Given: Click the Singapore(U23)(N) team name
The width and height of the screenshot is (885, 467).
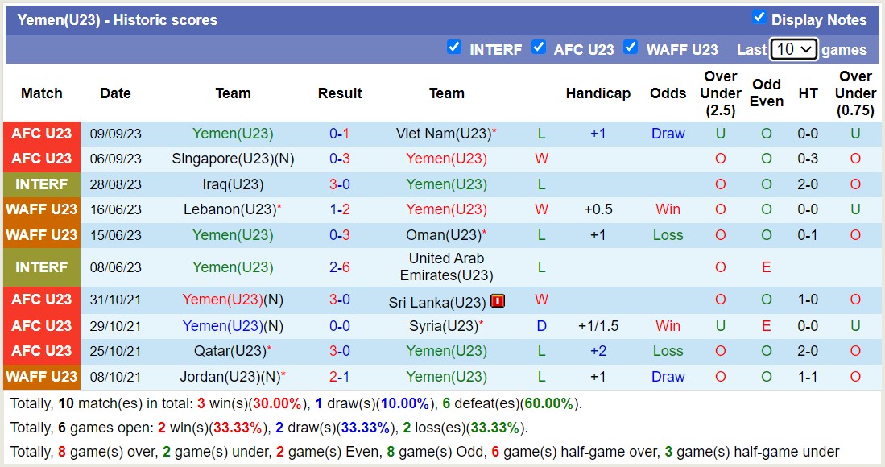Looking at the screenshot, I should [233, 158].
